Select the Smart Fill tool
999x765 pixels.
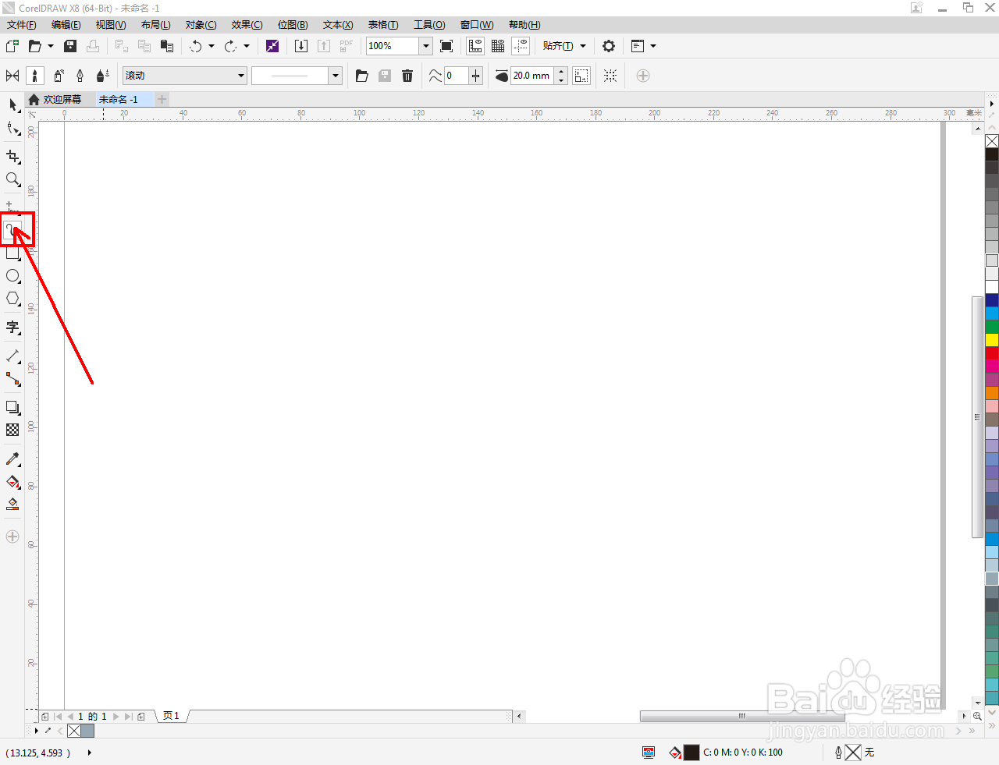pyautogui.click(x=12, y=505)
